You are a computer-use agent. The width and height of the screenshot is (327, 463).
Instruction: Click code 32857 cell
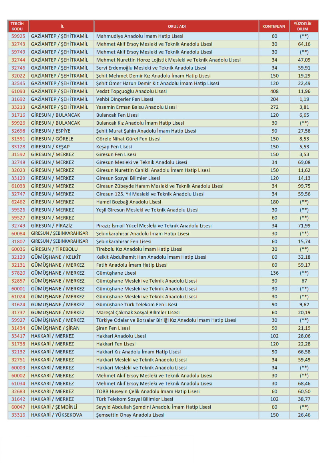(18, 281)
